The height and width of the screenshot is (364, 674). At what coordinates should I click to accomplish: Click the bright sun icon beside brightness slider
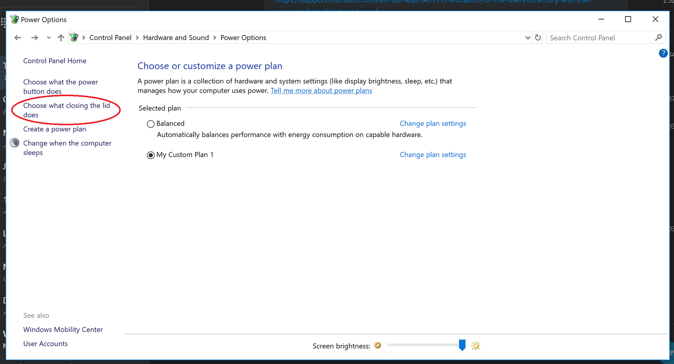click(x=476, y=345)
